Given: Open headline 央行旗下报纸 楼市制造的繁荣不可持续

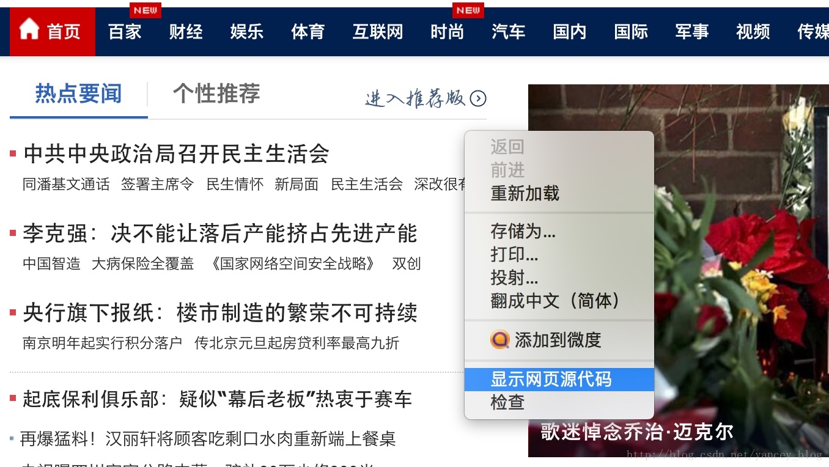Looking at the screenshot, I should coord(220,313).
